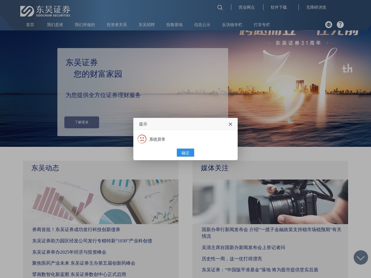Open the search magnifier icon
This screenshot has height=278, width=371.
[x=220, y=8]
